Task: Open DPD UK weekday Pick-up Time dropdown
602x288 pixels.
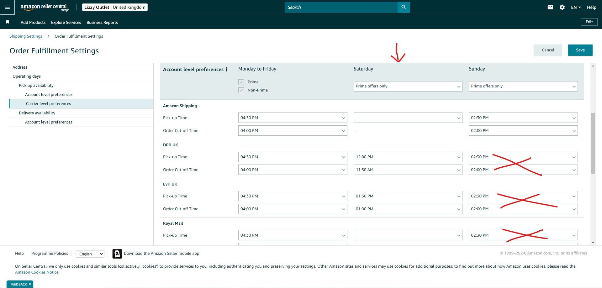Action: [x=293, y=157]
